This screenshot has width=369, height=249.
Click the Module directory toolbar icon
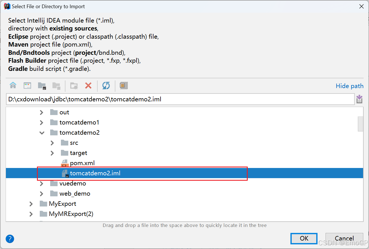pos(56,86)
